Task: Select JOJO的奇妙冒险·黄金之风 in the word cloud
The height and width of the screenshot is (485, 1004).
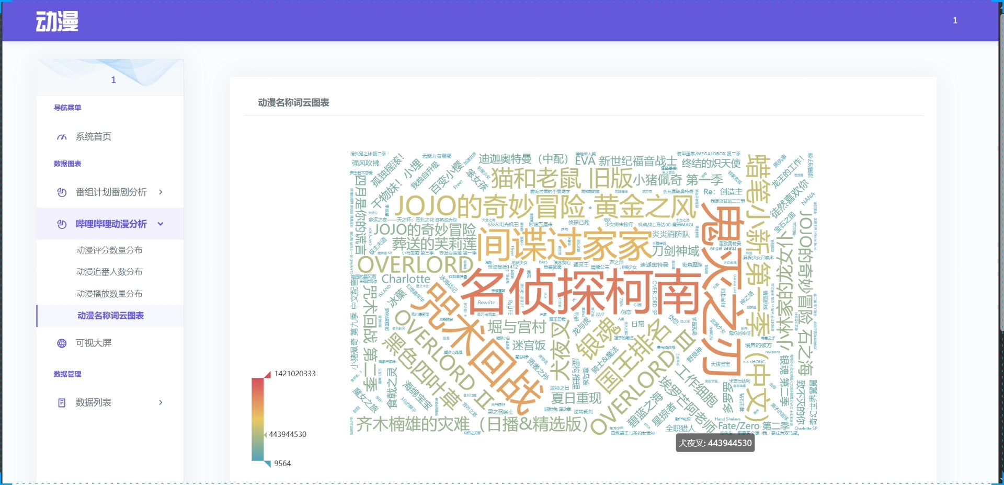Action: 545,206
